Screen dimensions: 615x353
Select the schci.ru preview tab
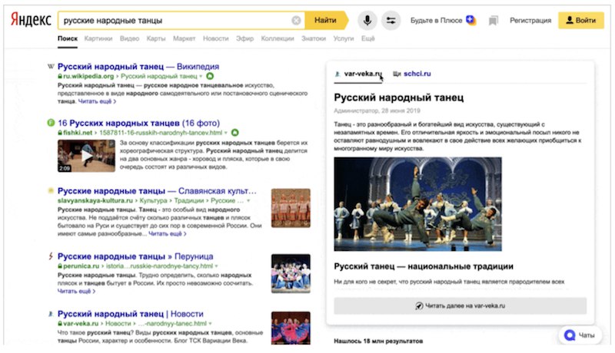(x=412, y=74)
